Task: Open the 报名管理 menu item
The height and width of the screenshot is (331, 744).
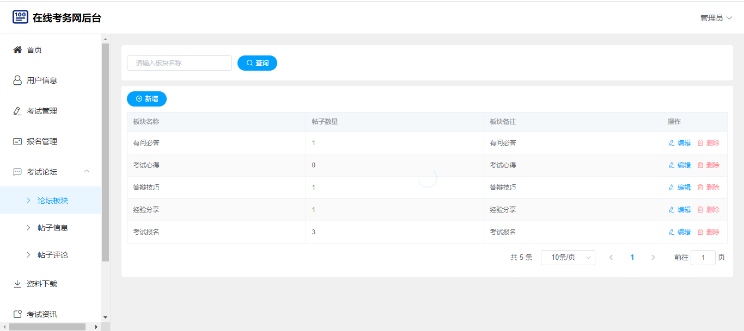Action: [x=51, y=141]
